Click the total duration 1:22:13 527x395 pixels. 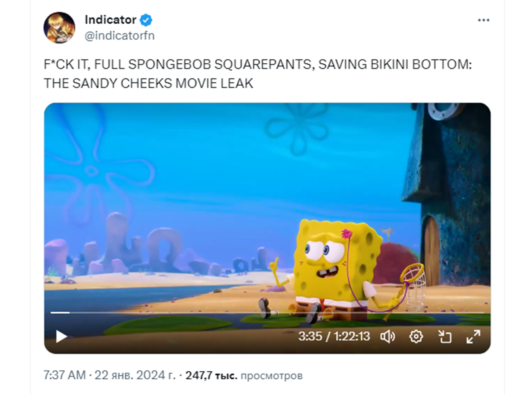click(x=352, y=337)
